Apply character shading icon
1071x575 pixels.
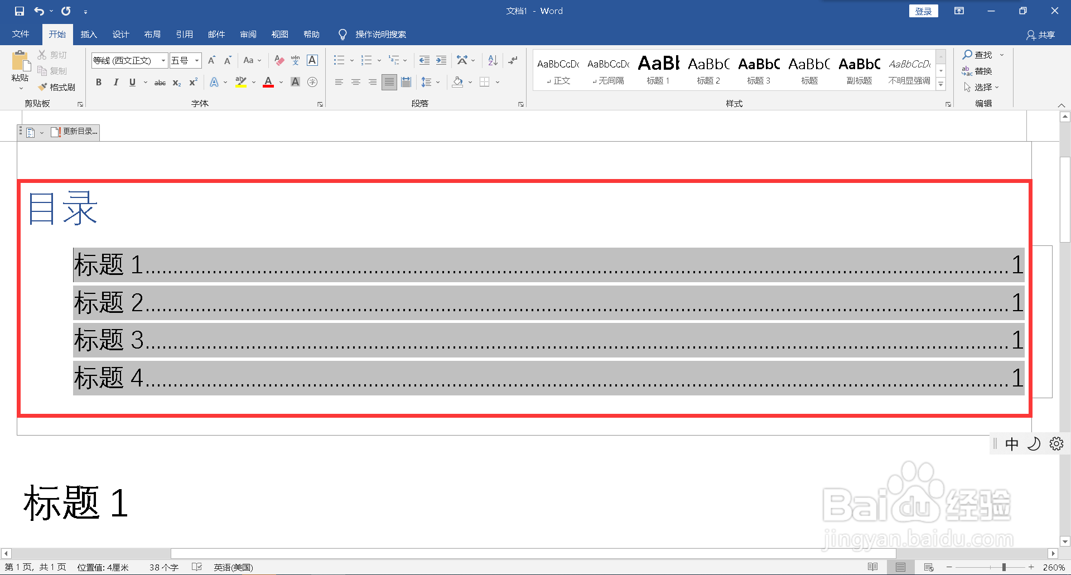tap(296, 83)
